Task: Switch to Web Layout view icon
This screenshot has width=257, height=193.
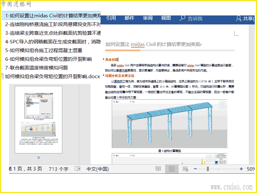Action: point(185,169)
